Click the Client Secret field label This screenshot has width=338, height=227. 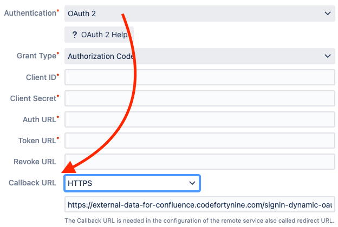point(34,98)
